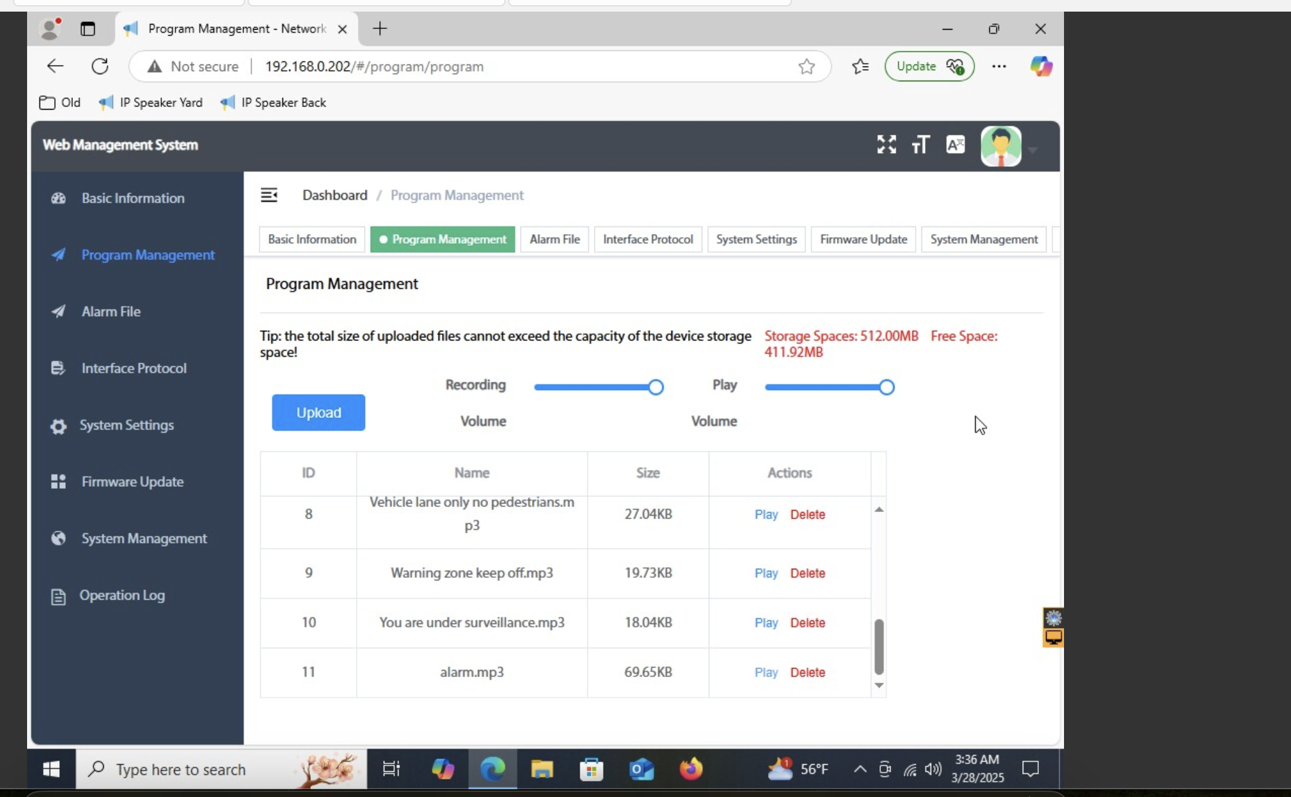1291x797 pixels.
Task: Select the 69.65KB size cell
Action: click(648, 672)
